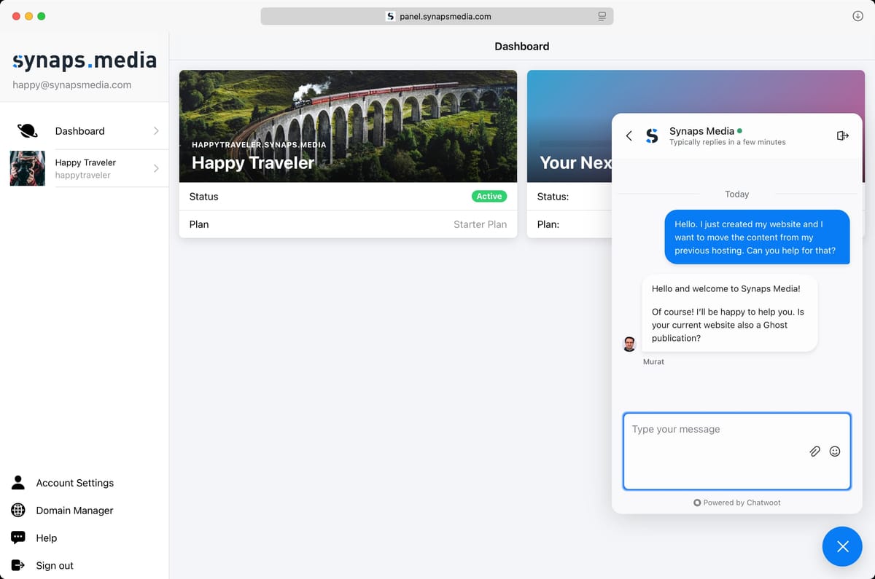875x579 pixels.
Task: Click the Dashboard planet icon
Action: 28,131
